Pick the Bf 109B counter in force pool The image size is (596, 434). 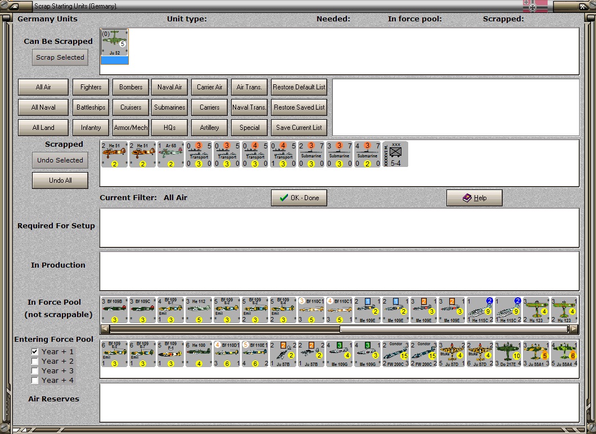[x=114, y=310]
